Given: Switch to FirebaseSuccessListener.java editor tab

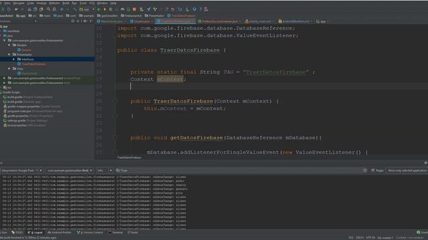Looking at the screenshot, I should 219,21.
